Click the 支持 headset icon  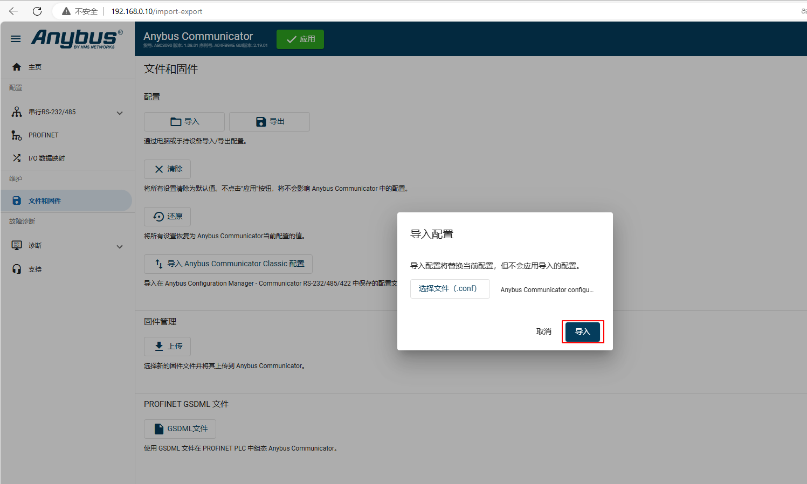(17, 269)
